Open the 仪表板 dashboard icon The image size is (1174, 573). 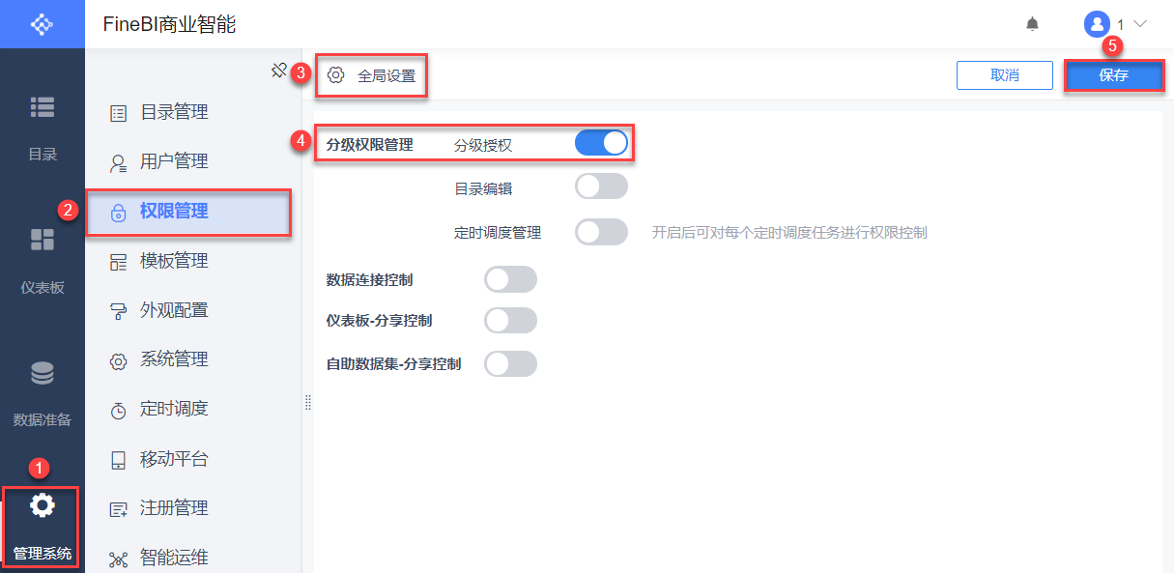(x=43, y=241)
